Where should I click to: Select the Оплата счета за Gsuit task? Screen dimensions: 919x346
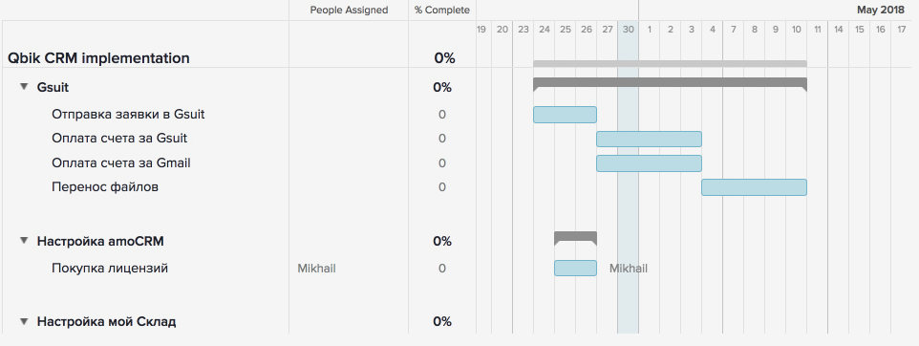tap(119, 139)
